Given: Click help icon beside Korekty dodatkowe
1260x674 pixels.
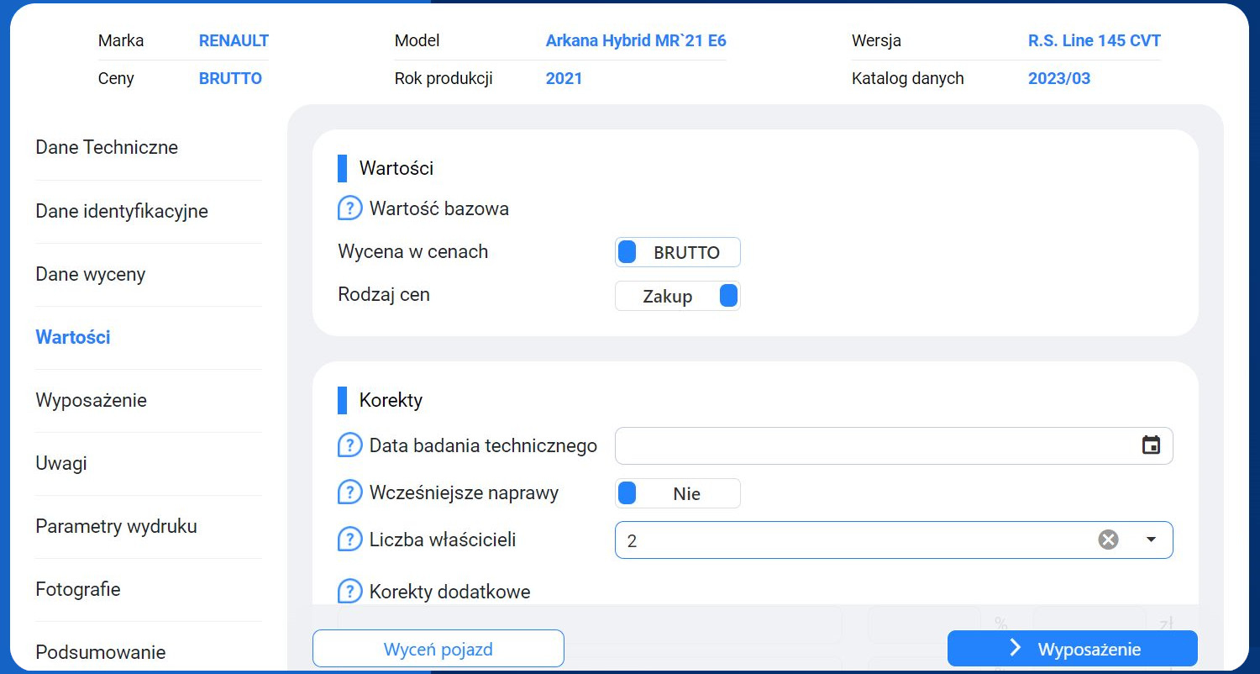Looking at the screenshot, I should tap(349, 592).
